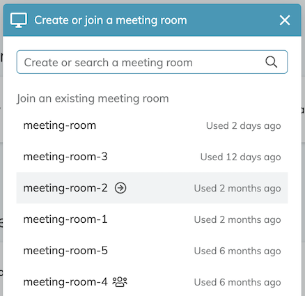Click the "Used 2 days ago" label
The image size is (305, 296).
pyautogui.click(x=244, y=126)
